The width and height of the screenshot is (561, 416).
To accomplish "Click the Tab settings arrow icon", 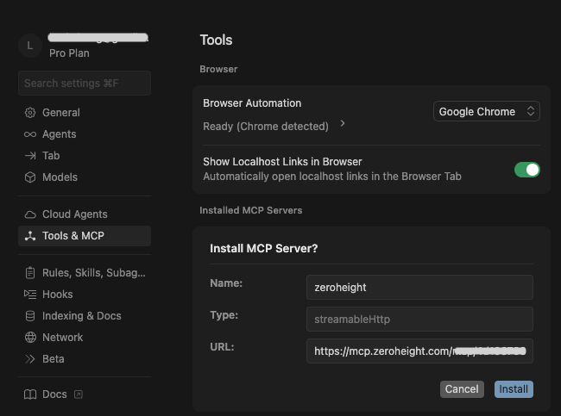I will [30, 156].
